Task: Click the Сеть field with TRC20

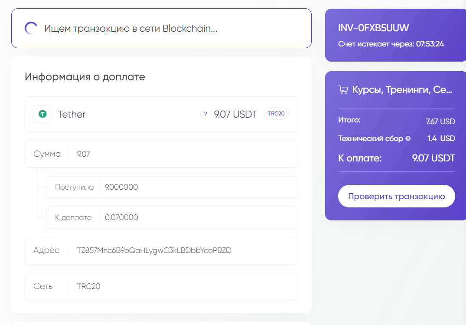Action: pyautogui.click(x=161, y=286)
